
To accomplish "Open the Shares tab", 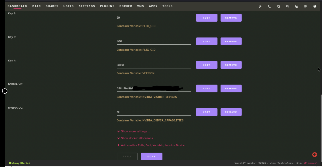I will (52, 6).
